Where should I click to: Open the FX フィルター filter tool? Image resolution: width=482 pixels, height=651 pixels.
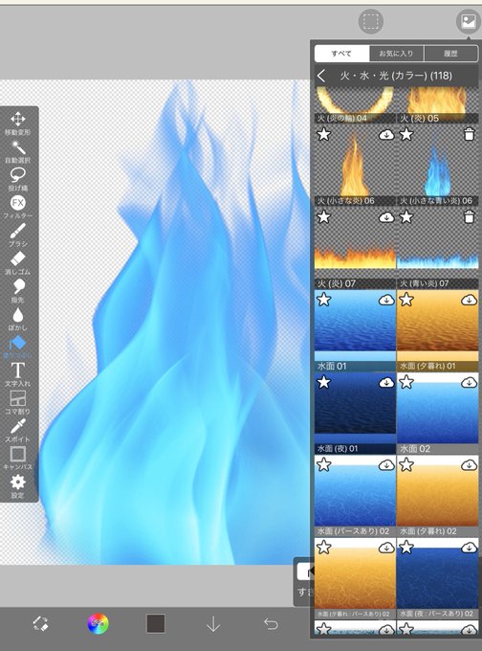tap(17, 207)
